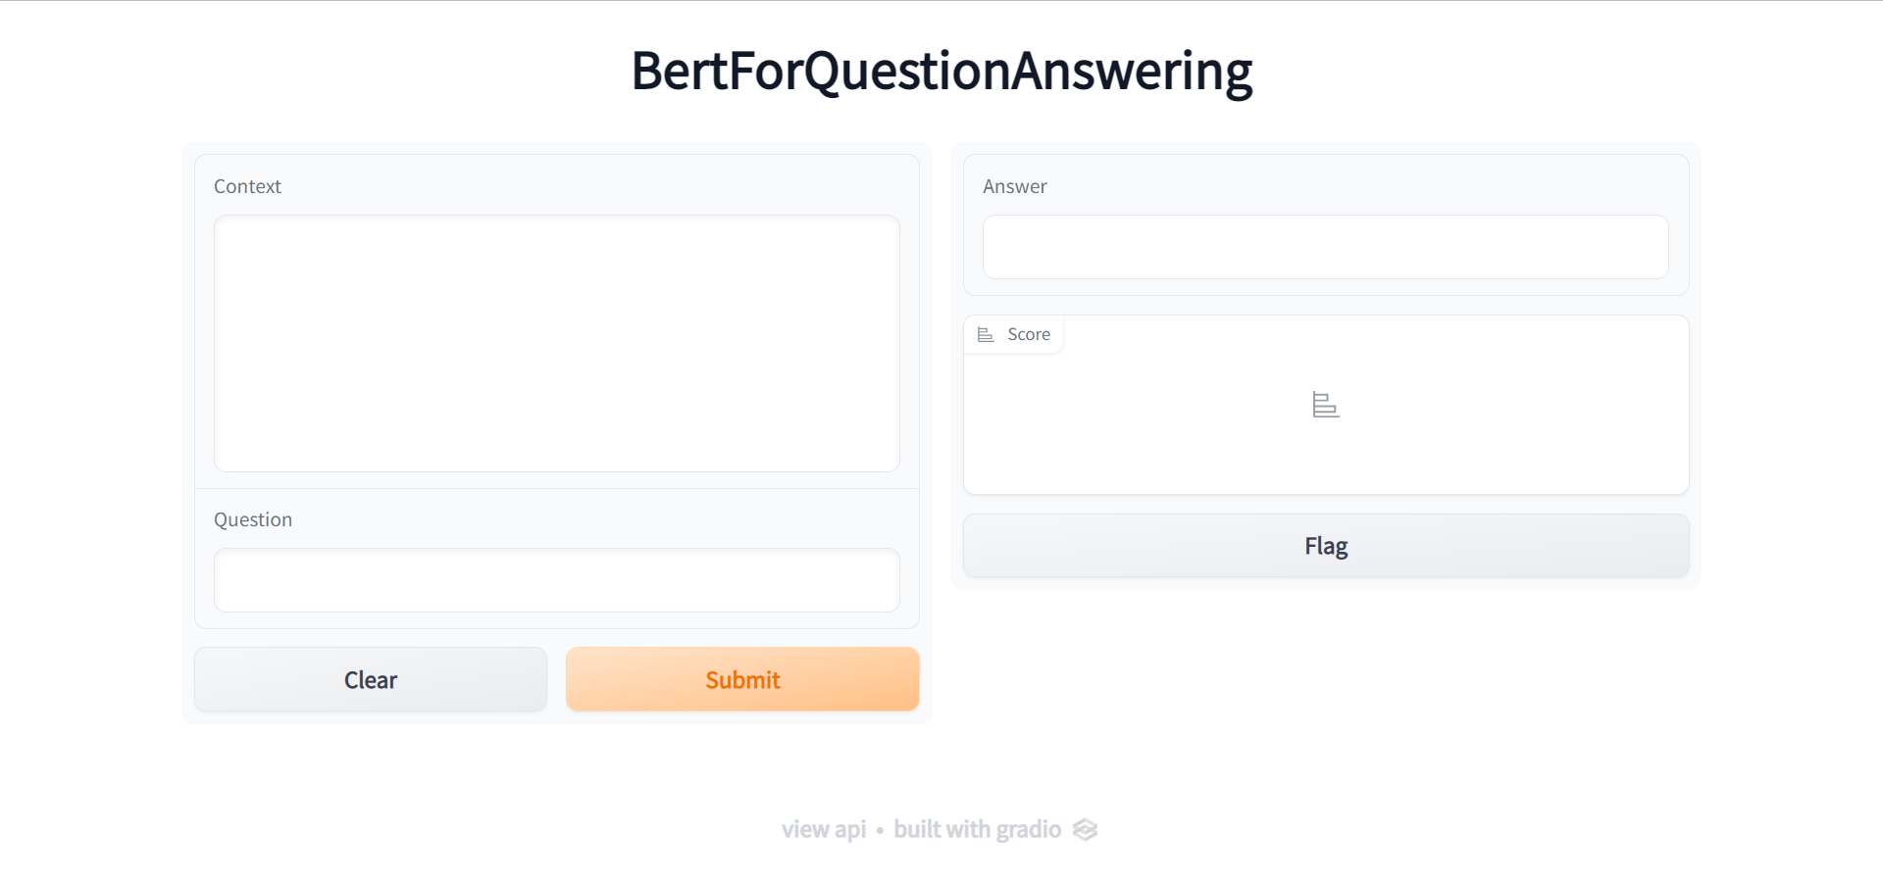Click the divider line above Question section
1883x884 pixels.
click(556, 488)
